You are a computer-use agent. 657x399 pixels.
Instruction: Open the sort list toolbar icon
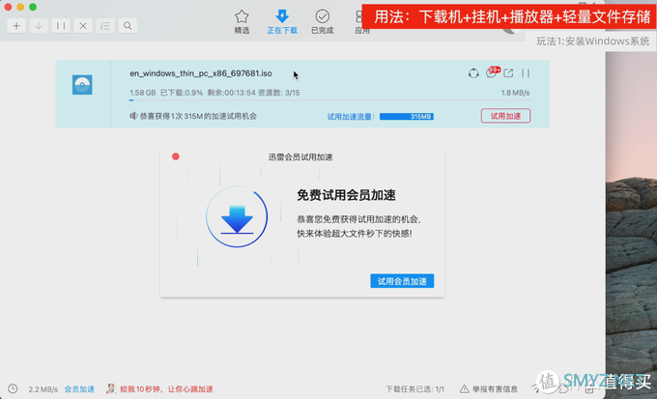tap(105, 26)
